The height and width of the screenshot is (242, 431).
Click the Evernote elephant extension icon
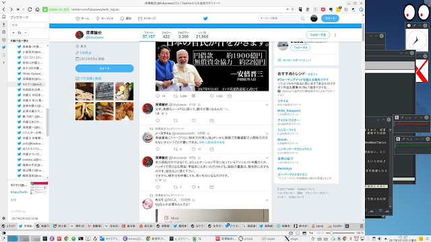coord(331,9)
